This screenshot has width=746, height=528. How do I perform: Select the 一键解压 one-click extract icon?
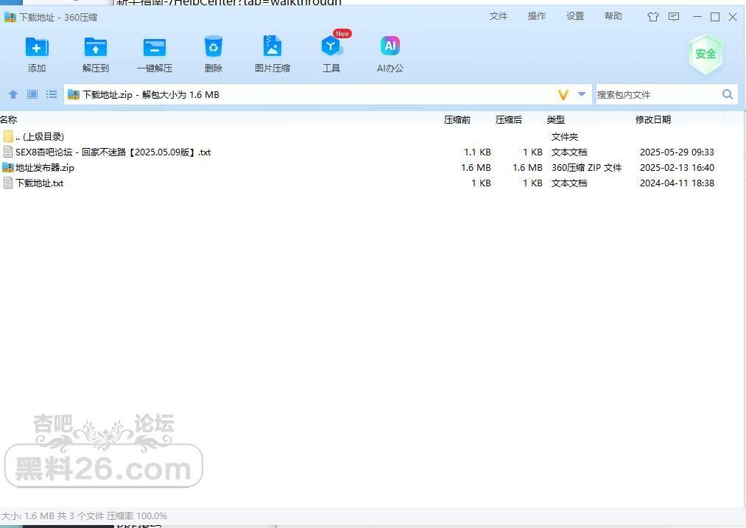click(x=155, y=48)
